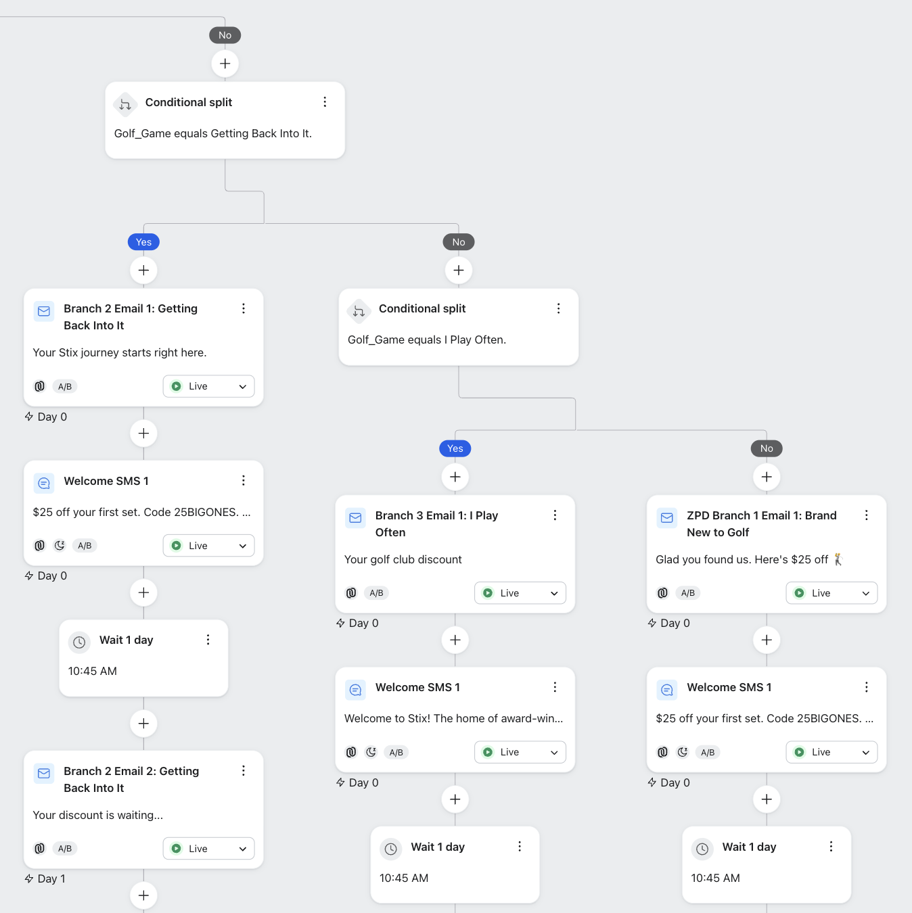Click A/B badge on Branch 3 Welcome SMS 1
The height and width of the screenshot is (913, 912).
pos(396,752)
